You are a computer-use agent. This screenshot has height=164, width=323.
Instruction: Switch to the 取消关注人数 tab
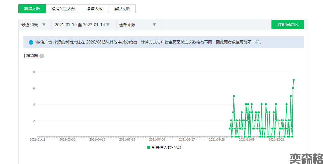[63, 9]
